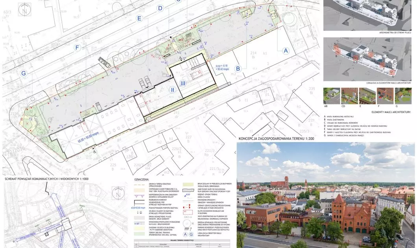Click the p.p.p = -0,18 elevation label

pyautogui.click(x=222, y=67)
